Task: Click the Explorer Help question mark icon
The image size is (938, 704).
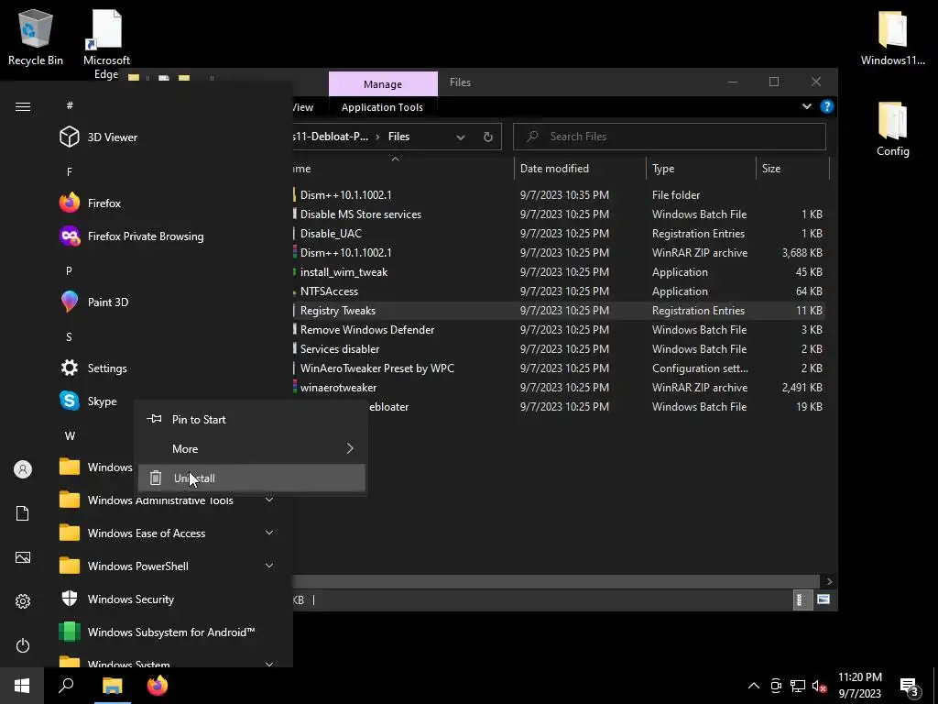Action: pos(827,106)
